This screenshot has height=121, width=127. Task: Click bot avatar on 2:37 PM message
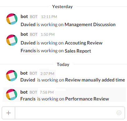12,76
